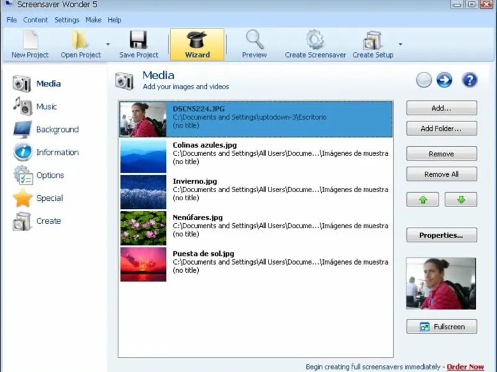
Task: Click the blue next arrow button
Action: pos(444,80)
